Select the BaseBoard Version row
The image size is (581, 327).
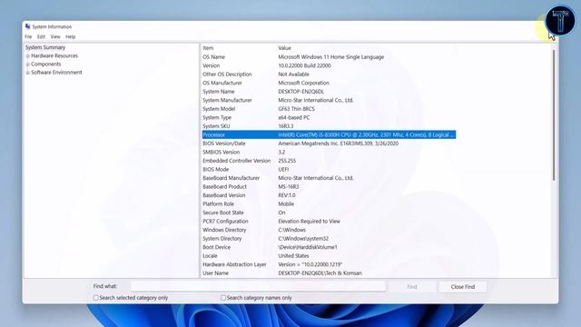[x=329, y=195]
